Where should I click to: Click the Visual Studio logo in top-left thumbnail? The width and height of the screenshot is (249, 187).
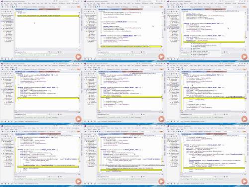pyautogui.click(x=1, y=1)
